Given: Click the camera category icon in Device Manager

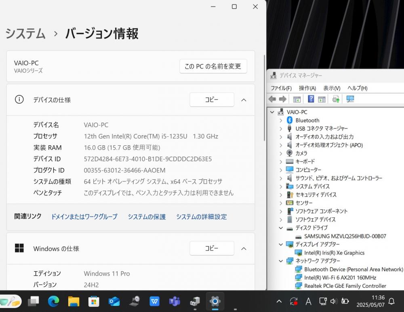Looking at the screenshot, I should 290,153.
